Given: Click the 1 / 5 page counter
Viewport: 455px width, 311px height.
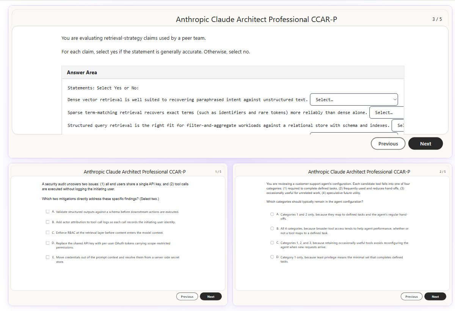Looking at the screenshot, I should (218, 172).
